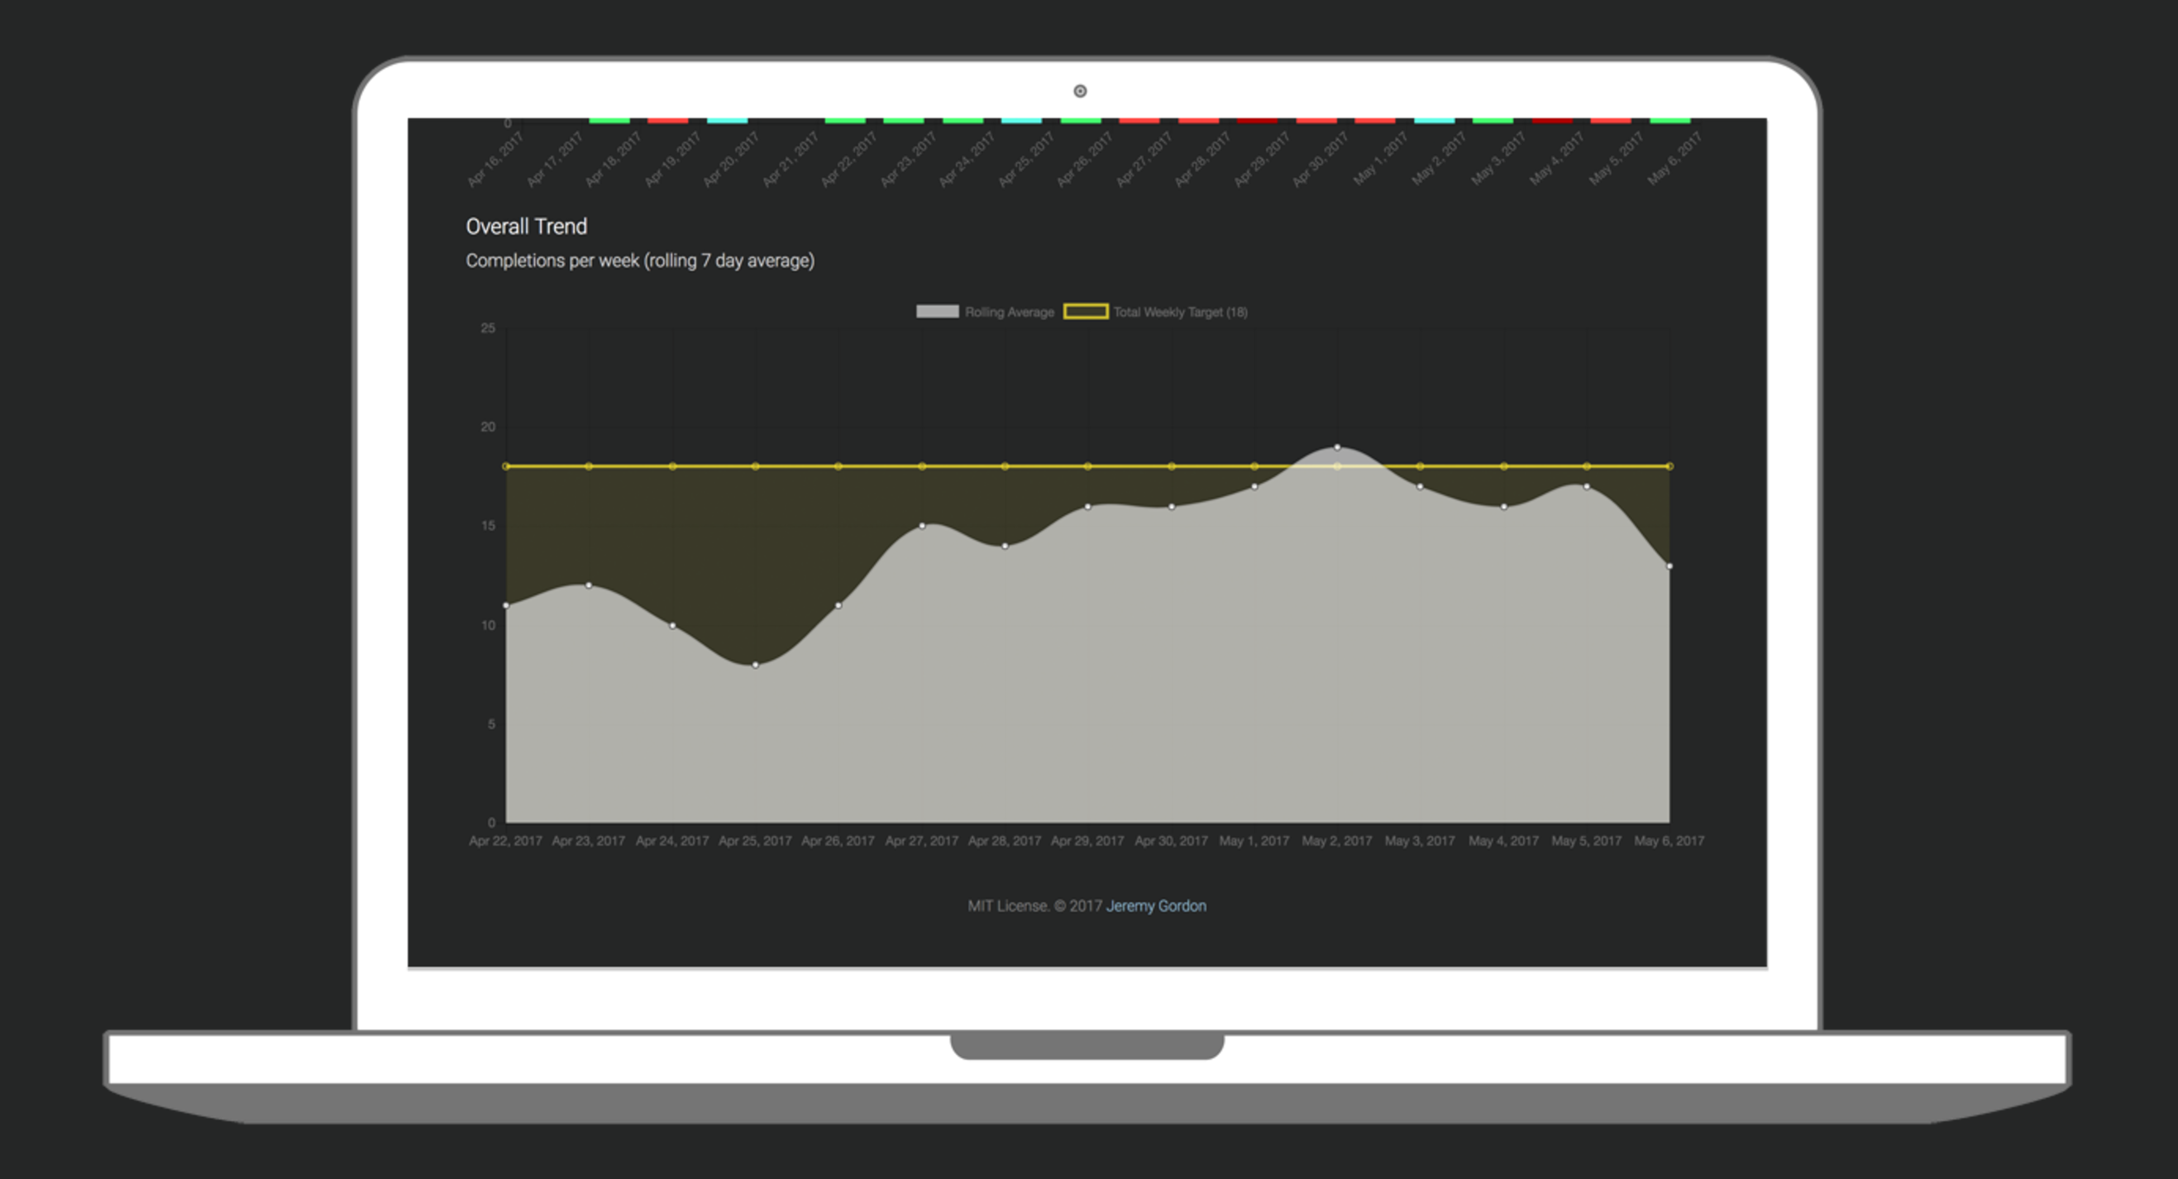Hide the Rolling Average dataset via its legend label
The image size is (2178, 1179).
click(1009, 313)
